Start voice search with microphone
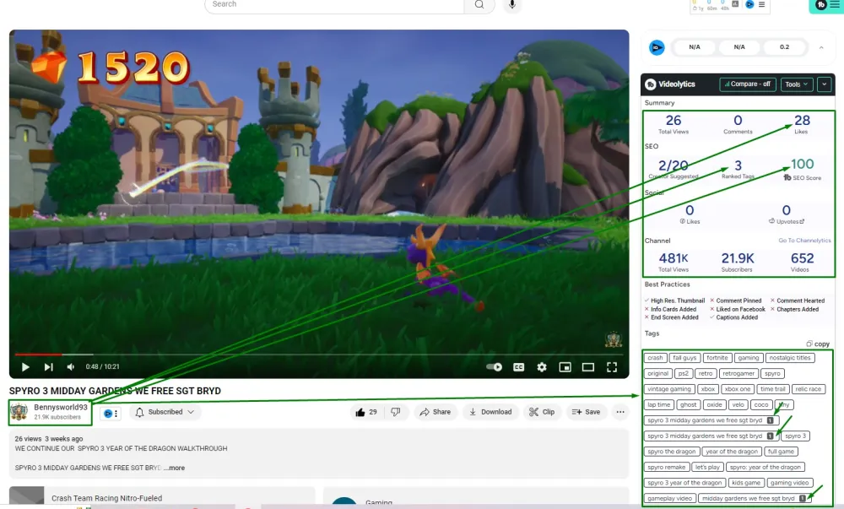Image resolution: width=844 pixels, height=509 pixels. (512, 5)
